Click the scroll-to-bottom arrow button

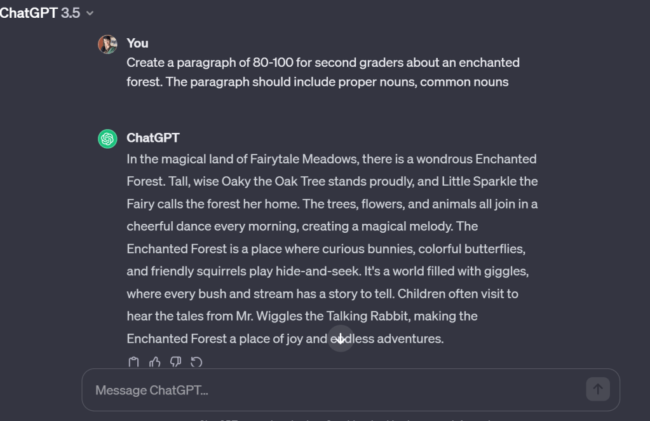(x=341, y=338)
